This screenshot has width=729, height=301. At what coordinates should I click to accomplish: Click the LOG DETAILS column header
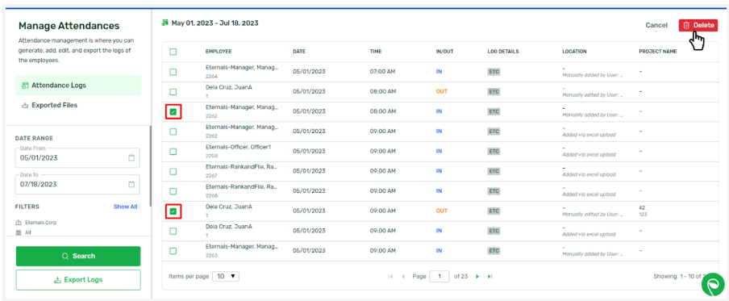[x=503, y=52]
